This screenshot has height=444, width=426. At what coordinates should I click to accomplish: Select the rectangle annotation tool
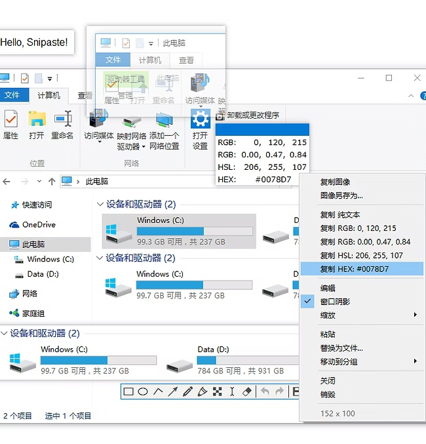pyautogui.click(x=128, y=392)
